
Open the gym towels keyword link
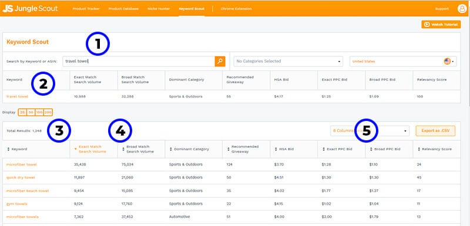coord(17,204)
